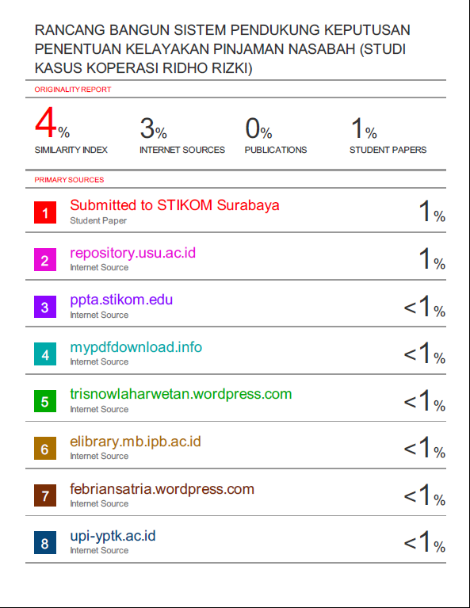Open mypdfdownload.info source link
470x608 pixels.
[x=136, y=347]
